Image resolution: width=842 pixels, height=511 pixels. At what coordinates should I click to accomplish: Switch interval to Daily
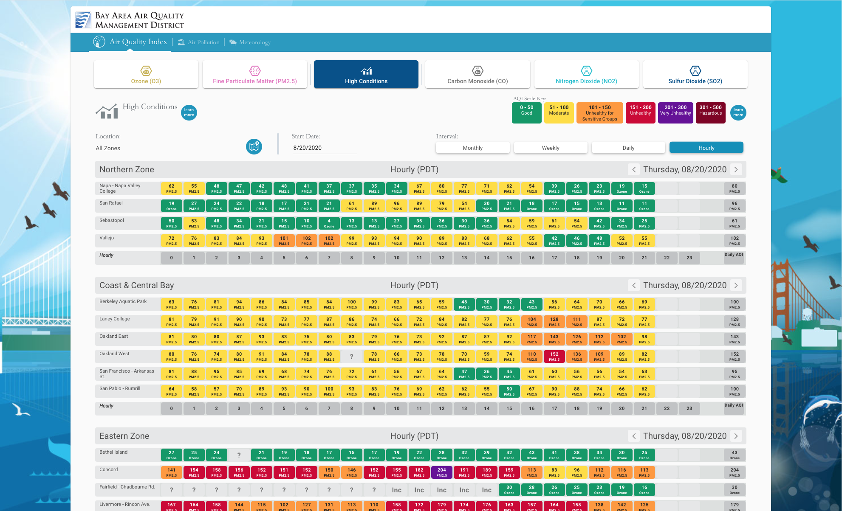[628, 148]
